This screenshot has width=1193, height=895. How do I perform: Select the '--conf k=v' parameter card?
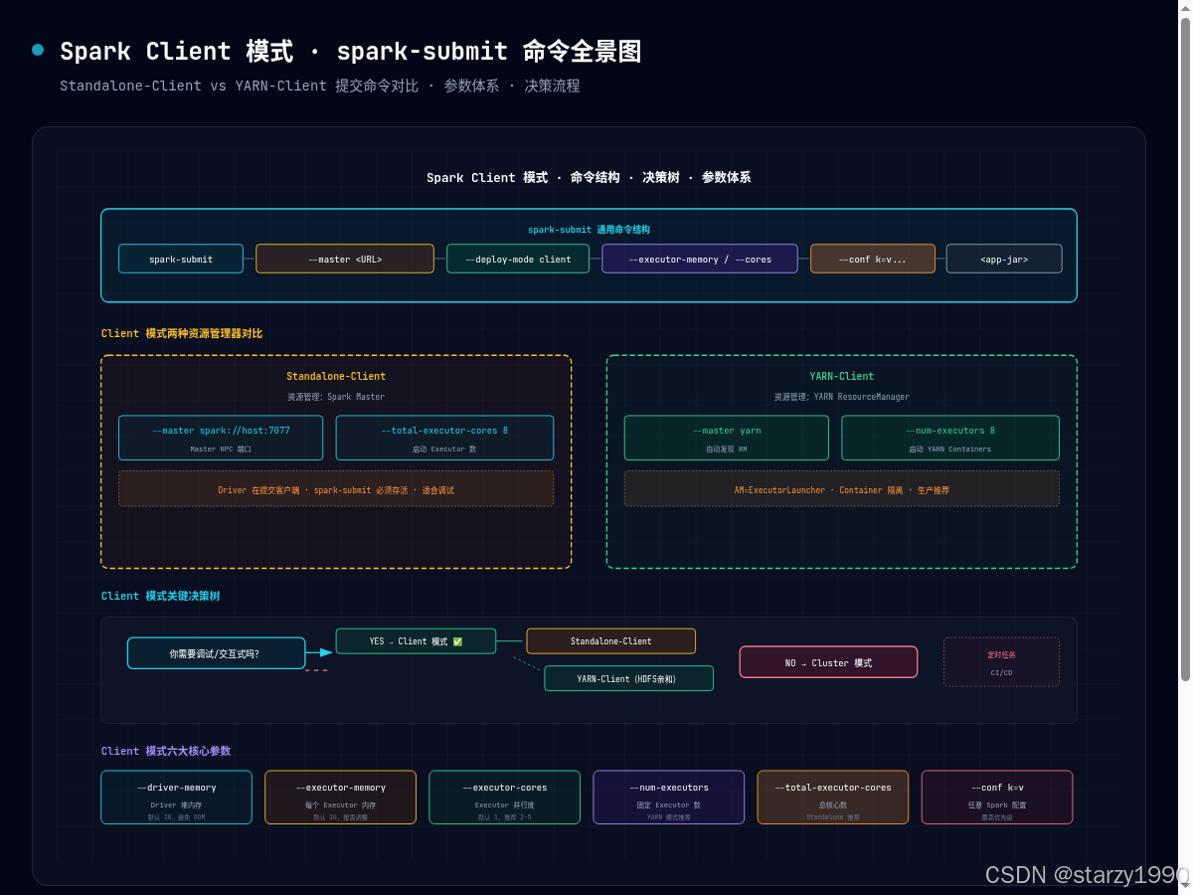point(997,798)
